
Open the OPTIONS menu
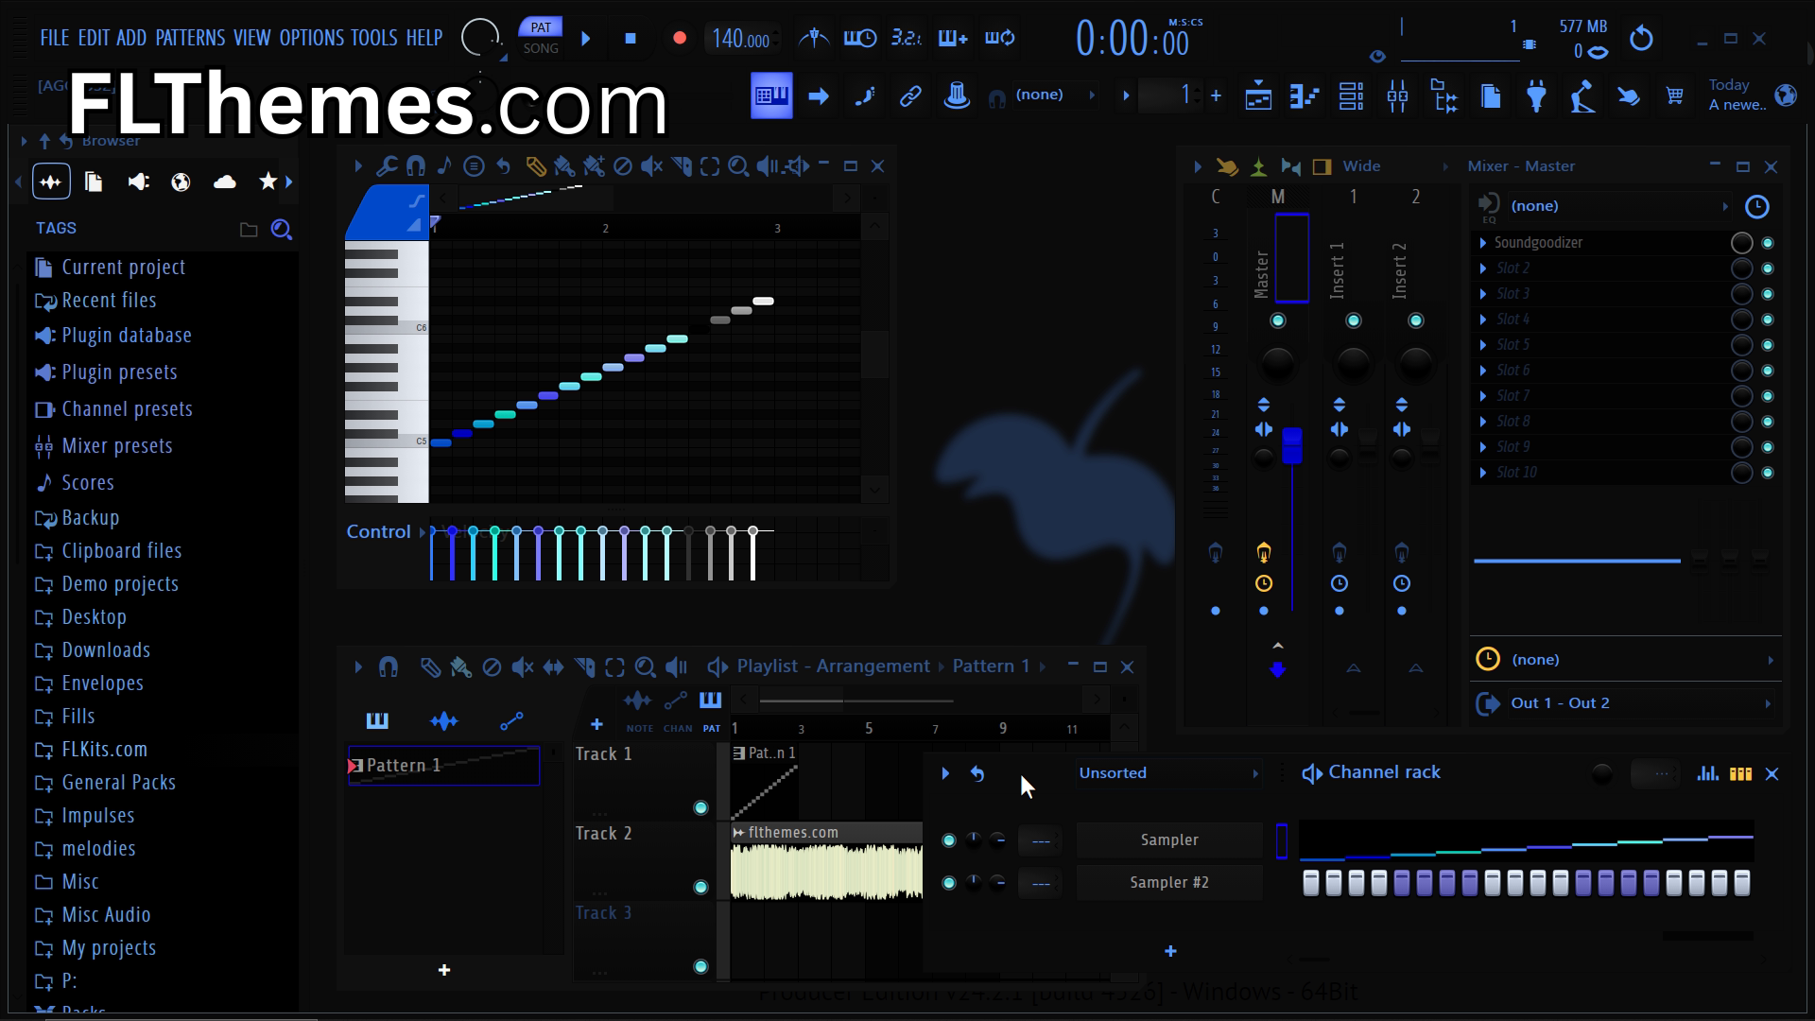pyautogui.click(x=311, y=38)
